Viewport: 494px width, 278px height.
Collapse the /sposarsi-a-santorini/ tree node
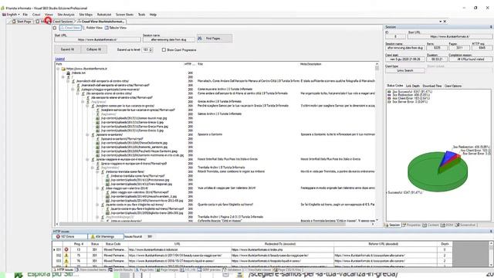pyautogui.click(x=87, y=134)
